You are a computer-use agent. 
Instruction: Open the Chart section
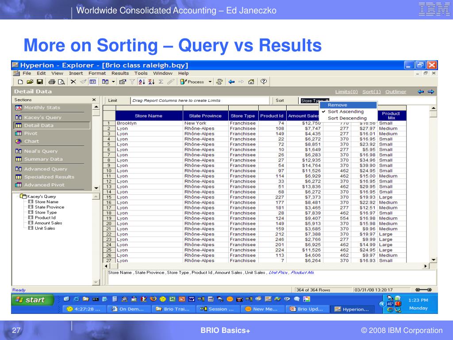point(31,141)
